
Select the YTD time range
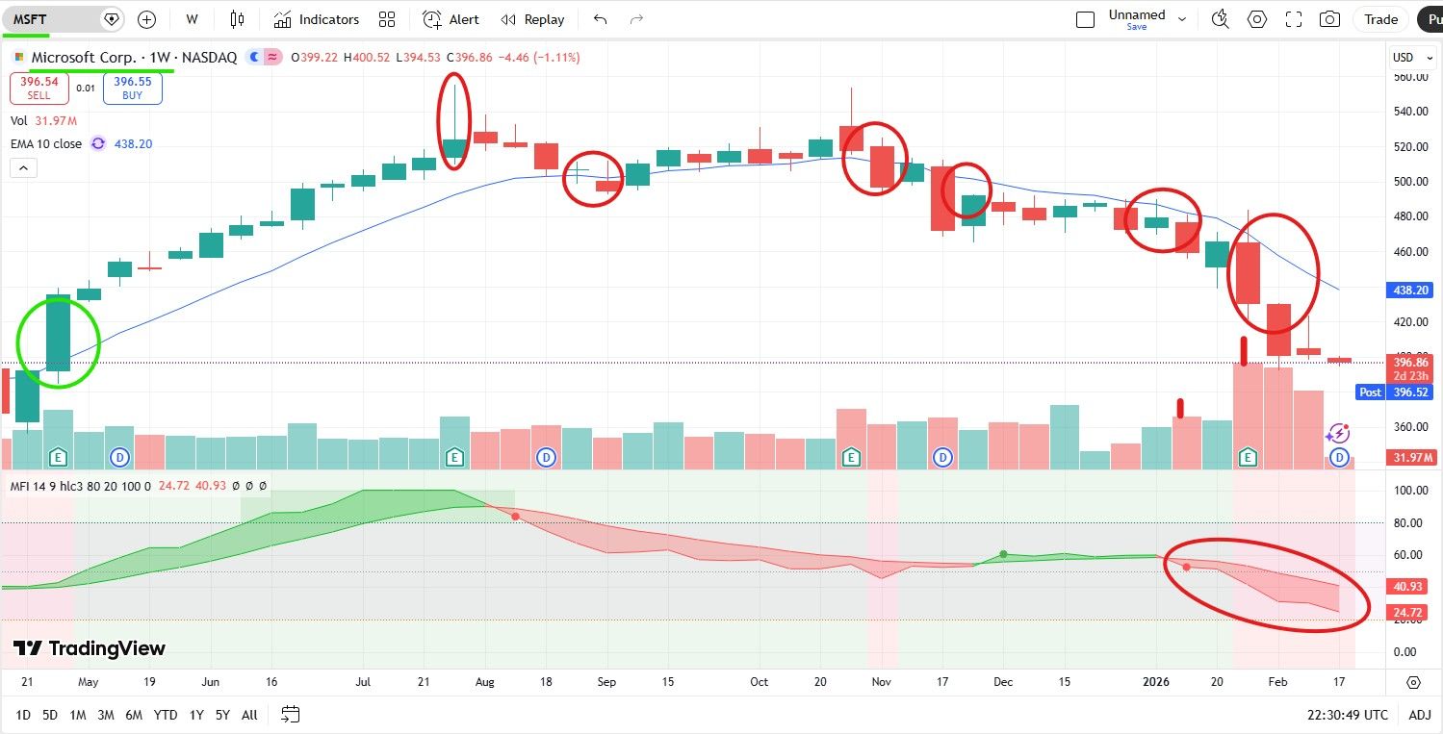point(166,715)
